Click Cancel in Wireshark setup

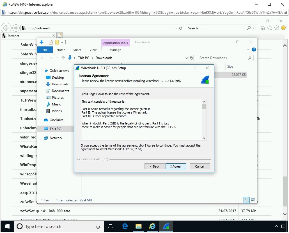pos(199,166)
